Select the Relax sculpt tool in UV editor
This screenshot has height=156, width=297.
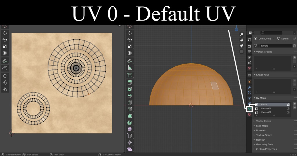(x=5, y=83)
